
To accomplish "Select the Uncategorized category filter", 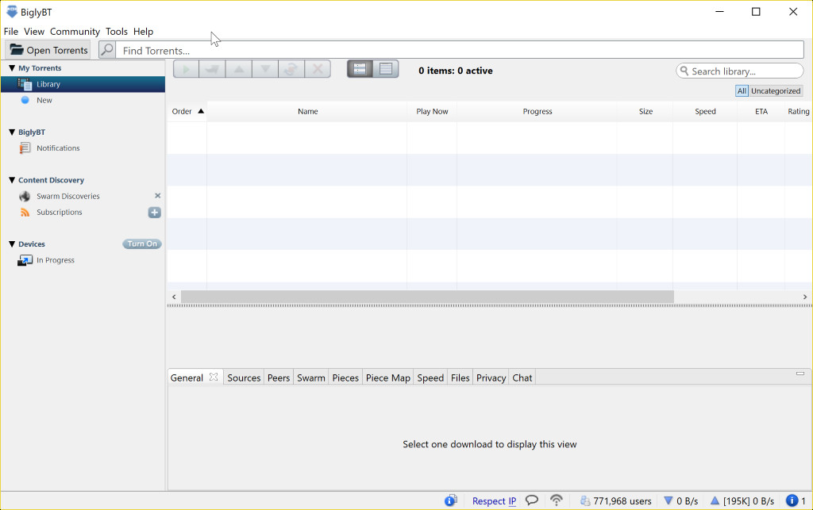I will (x=776, y=90).
